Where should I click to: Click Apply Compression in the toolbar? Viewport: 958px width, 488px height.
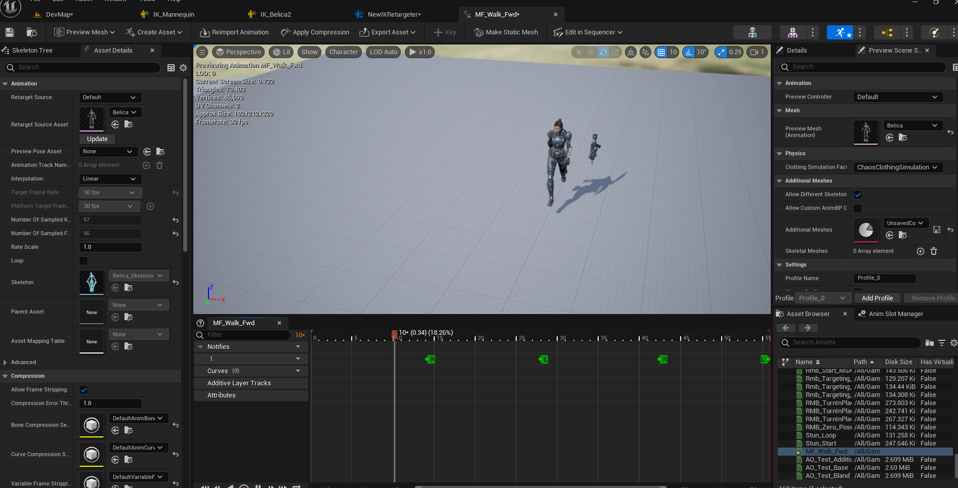click(315, 32)
